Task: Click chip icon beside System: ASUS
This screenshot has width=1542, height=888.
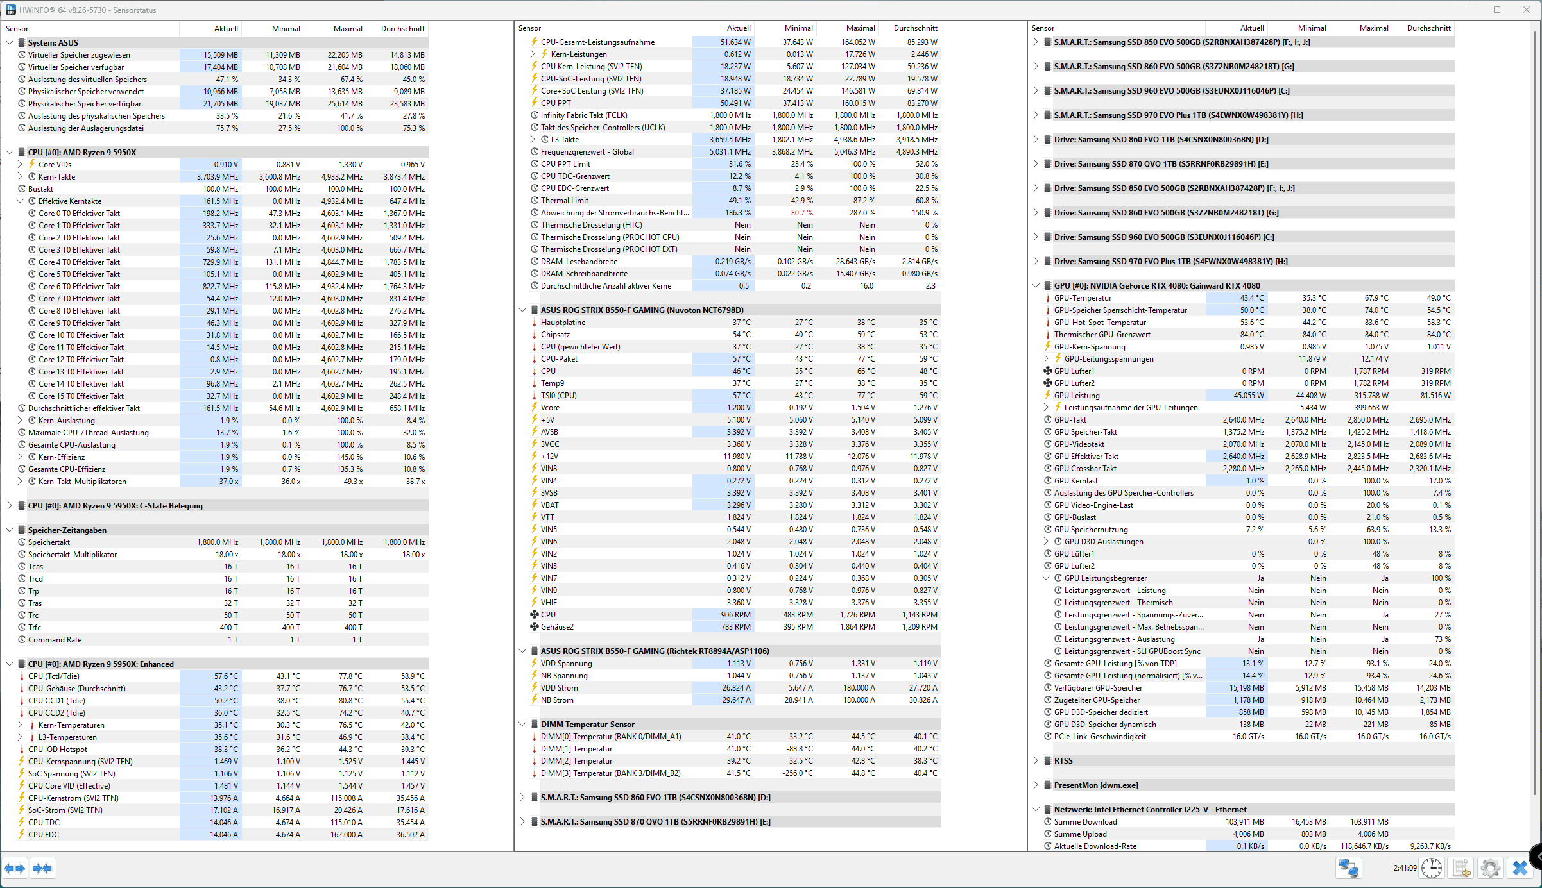Action: click(21, 42)
